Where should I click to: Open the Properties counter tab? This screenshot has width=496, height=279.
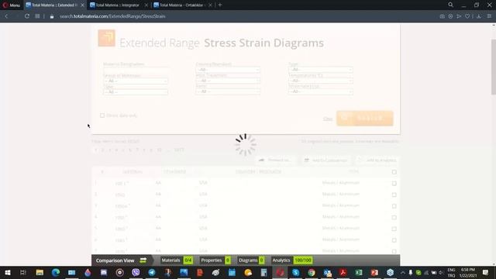(215, 260)
